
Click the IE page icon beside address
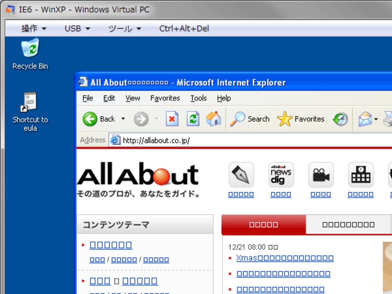pos(115,140)
